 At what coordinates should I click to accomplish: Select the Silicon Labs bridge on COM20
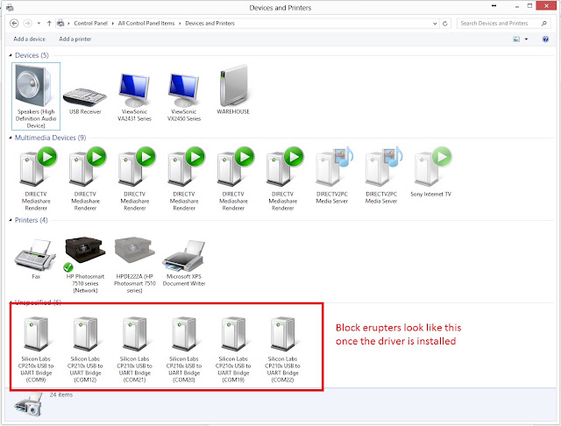(184, 350)
